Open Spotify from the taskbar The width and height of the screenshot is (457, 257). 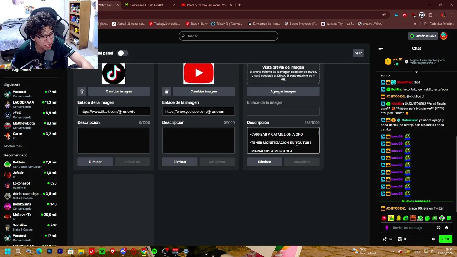click(155, 251)
